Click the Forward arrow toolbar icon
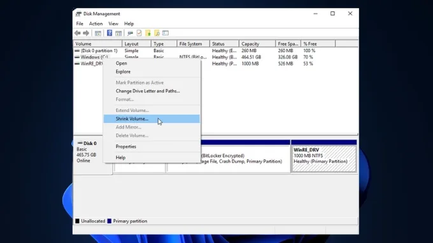The width and height of the screenshot is (433, 243). [86, 33]
